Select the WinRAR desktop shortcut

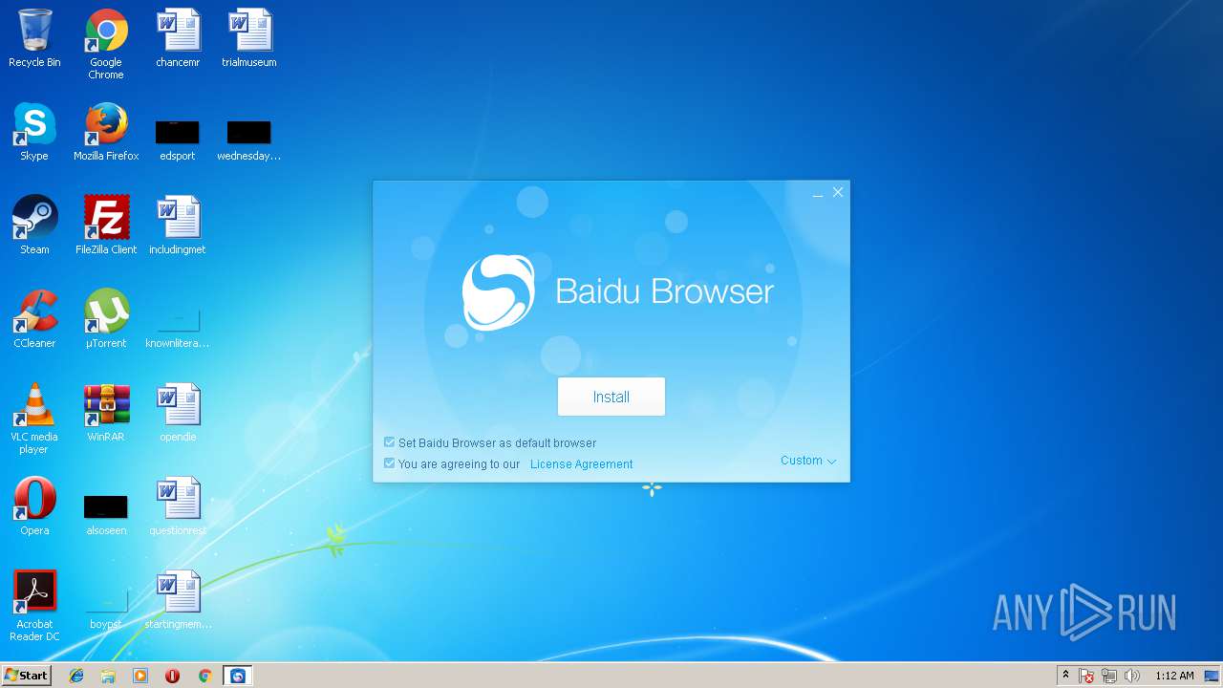[106, 413]
